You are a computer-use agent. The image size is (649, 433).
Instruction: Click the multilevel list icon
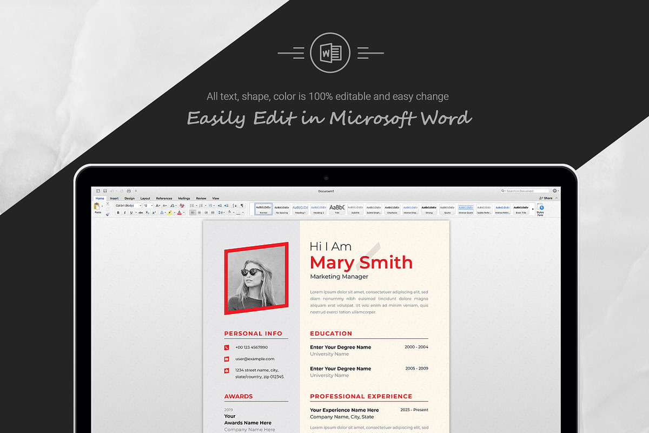click(210, 206)
